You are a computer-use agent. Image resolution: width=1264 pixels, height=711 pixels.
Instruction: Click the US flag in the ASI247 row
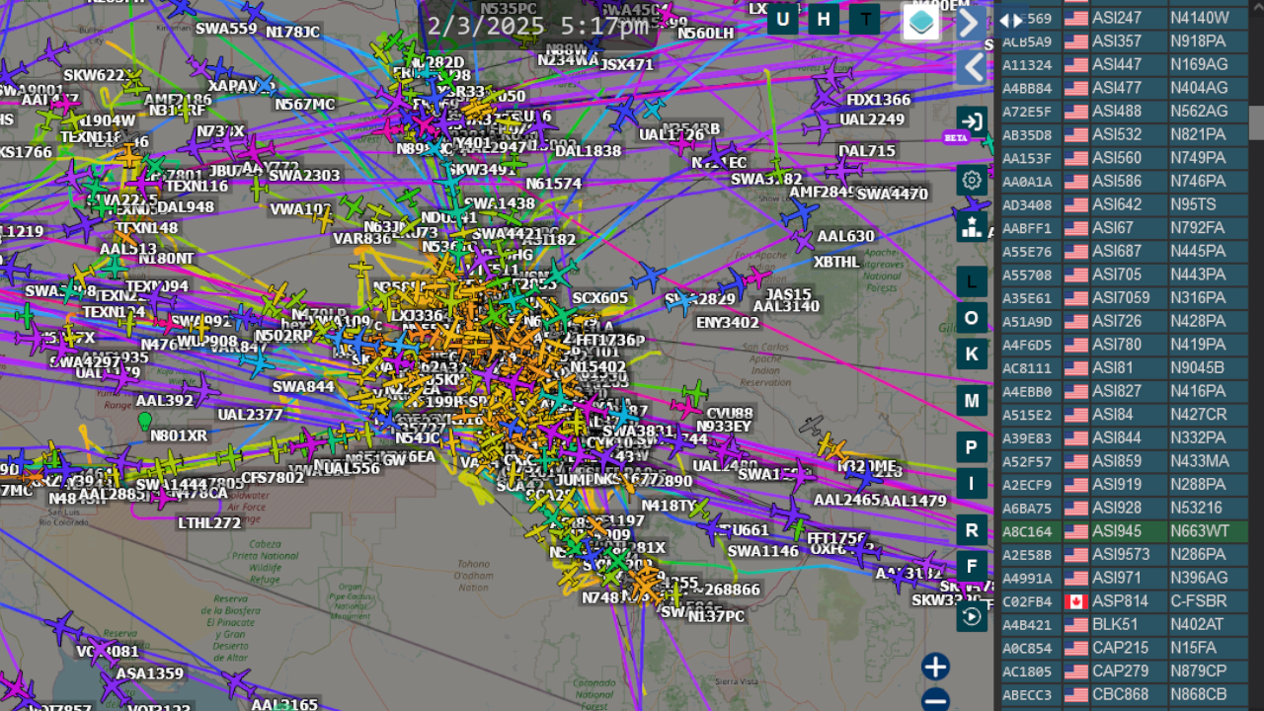point(1075,18)
